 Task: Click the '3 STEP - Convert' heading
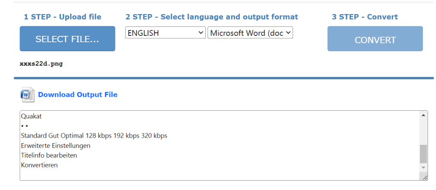click(x=365, y=17)
